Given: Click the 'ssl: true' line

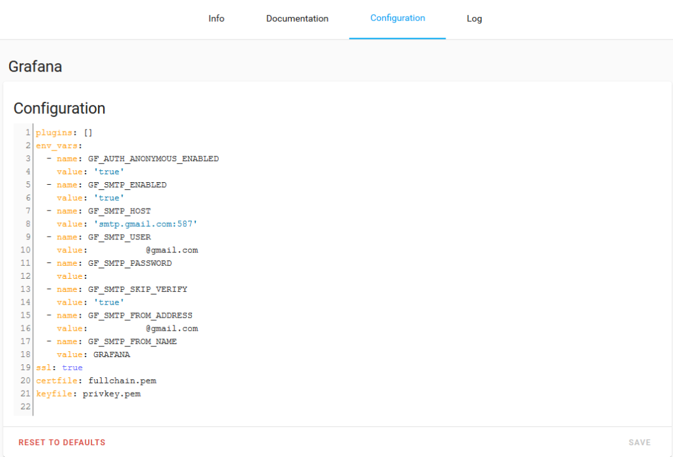Looking at the screenshot, I should point(59,368).
